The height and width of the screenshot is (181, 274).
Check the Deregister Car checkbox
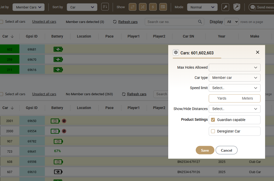[x=213, y=131]
